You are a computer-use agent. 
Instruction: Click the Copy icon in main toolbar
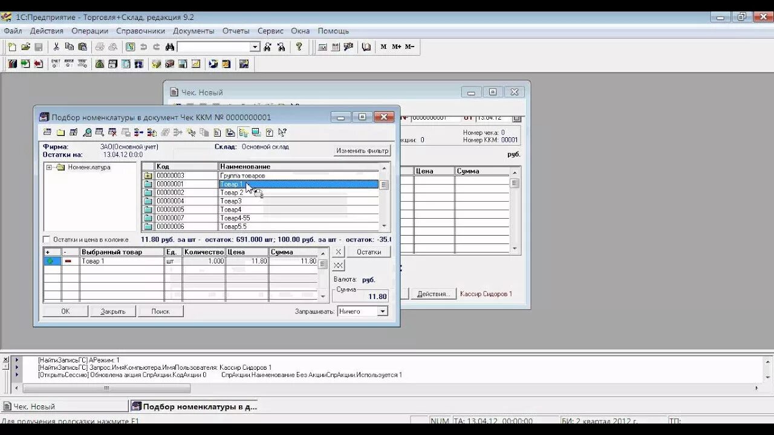pyautogui.click(x=70, y=47)
